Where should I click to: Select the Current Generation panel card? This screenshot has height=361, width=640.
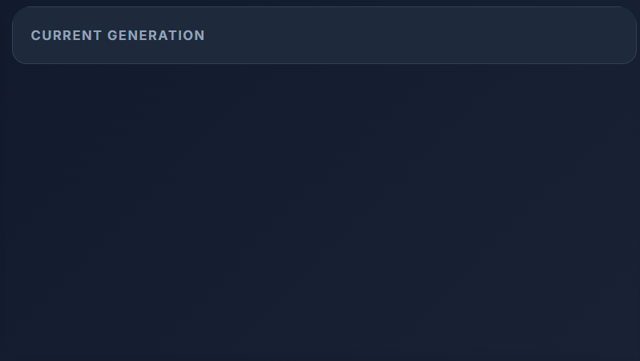coord(324,35)
